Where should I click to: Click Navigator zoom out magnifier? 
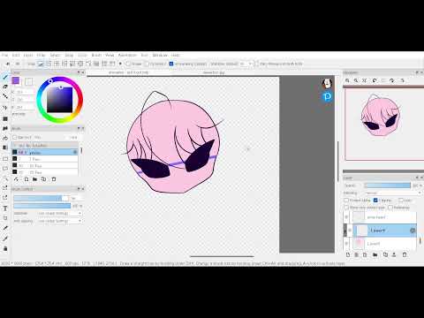pos(356,80)
